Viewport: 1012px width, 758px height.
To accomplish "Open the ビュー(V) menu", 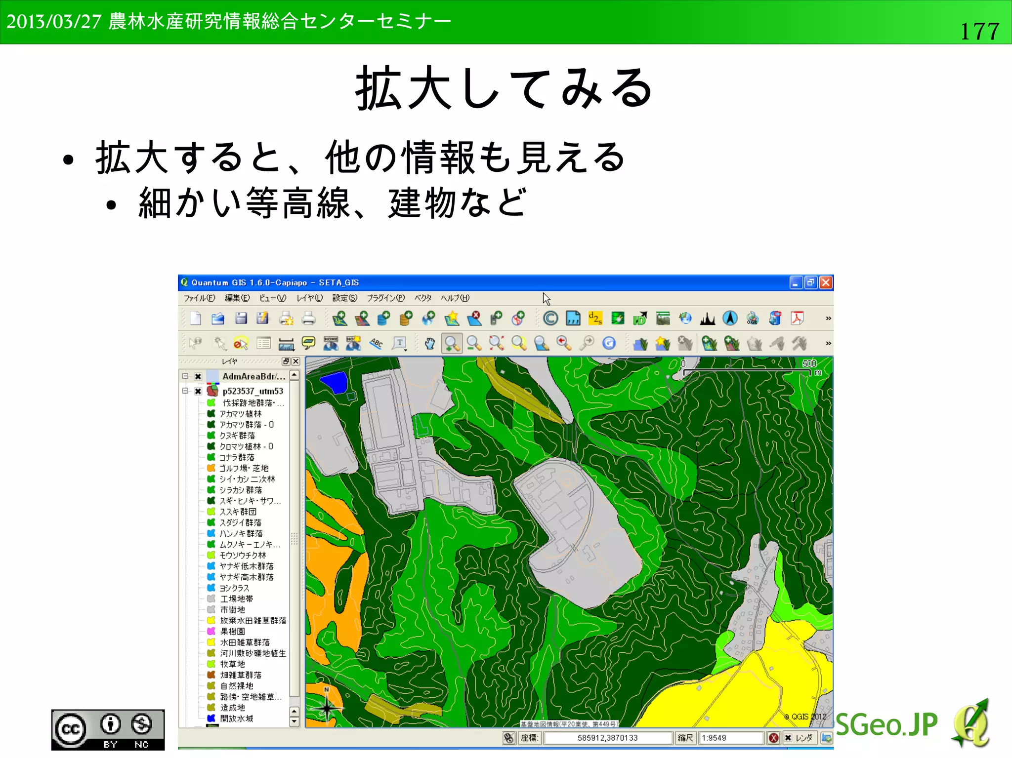I will 273,298.
